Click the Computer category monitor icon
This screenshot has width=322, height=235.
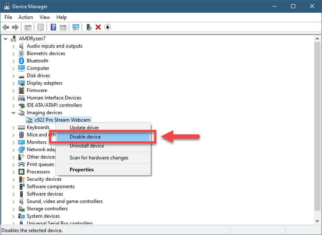point(21,68)
